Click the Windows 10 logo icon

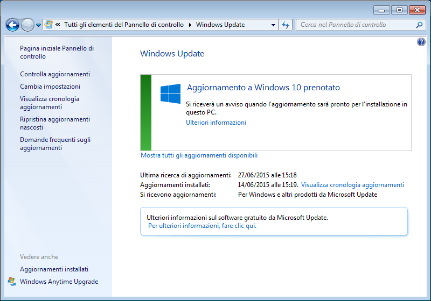(x=170, y=94)
